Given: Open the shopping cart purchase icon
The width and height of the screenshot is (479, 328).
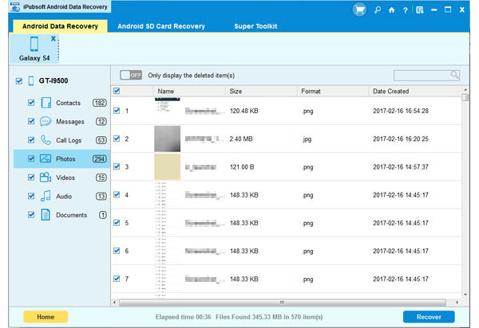Looking at the screenshot, I should (359, 10).
